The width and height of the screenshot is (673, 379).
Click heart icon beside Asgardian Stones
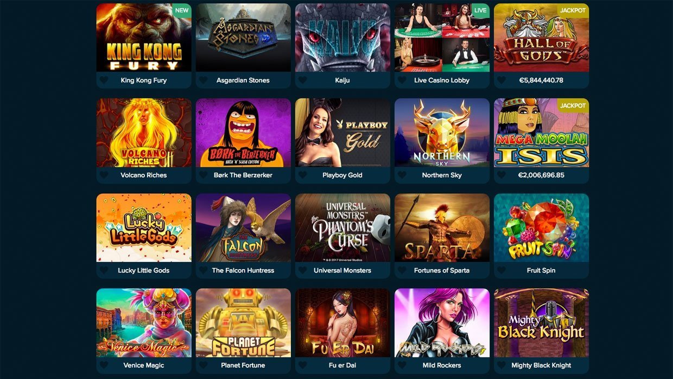click(204, 80)
